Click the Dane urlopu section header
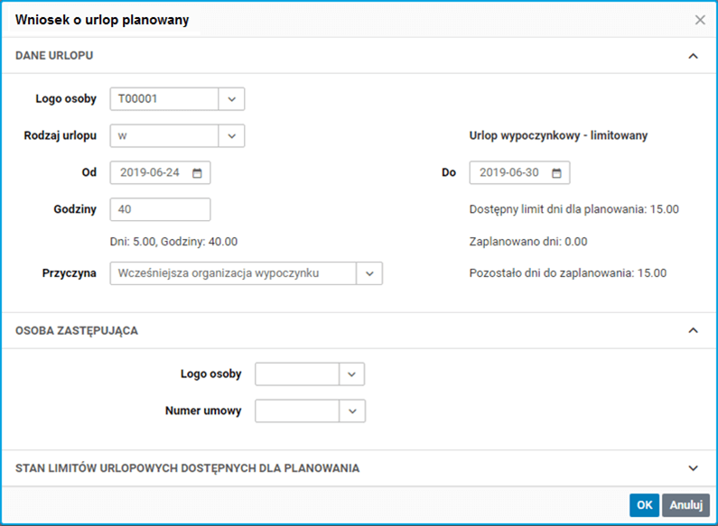This screenshot has width=718, height=526. click(x=54, y=56)
